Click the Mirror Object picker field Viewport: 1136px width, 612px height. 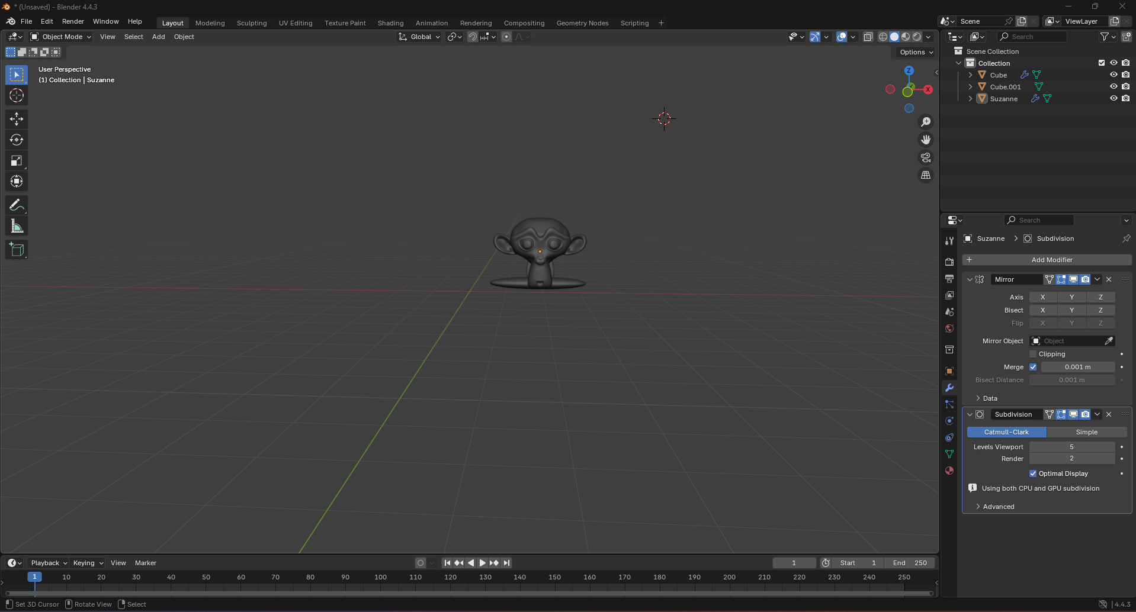click(x=1072, y=341)
